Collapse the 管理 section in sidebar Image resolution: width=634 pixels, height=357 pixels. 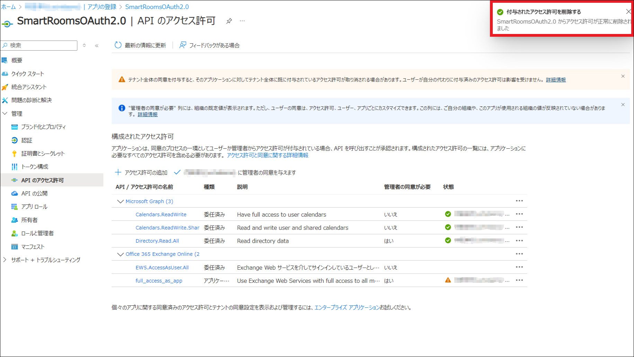(x=5, y=113)
